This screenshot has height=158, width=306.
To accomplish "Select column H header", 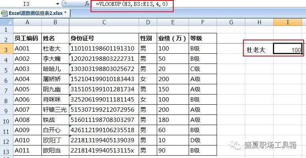I will tap(260, 22).
